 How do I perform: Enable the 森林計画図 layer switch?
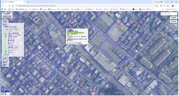[x=5, y=40]
